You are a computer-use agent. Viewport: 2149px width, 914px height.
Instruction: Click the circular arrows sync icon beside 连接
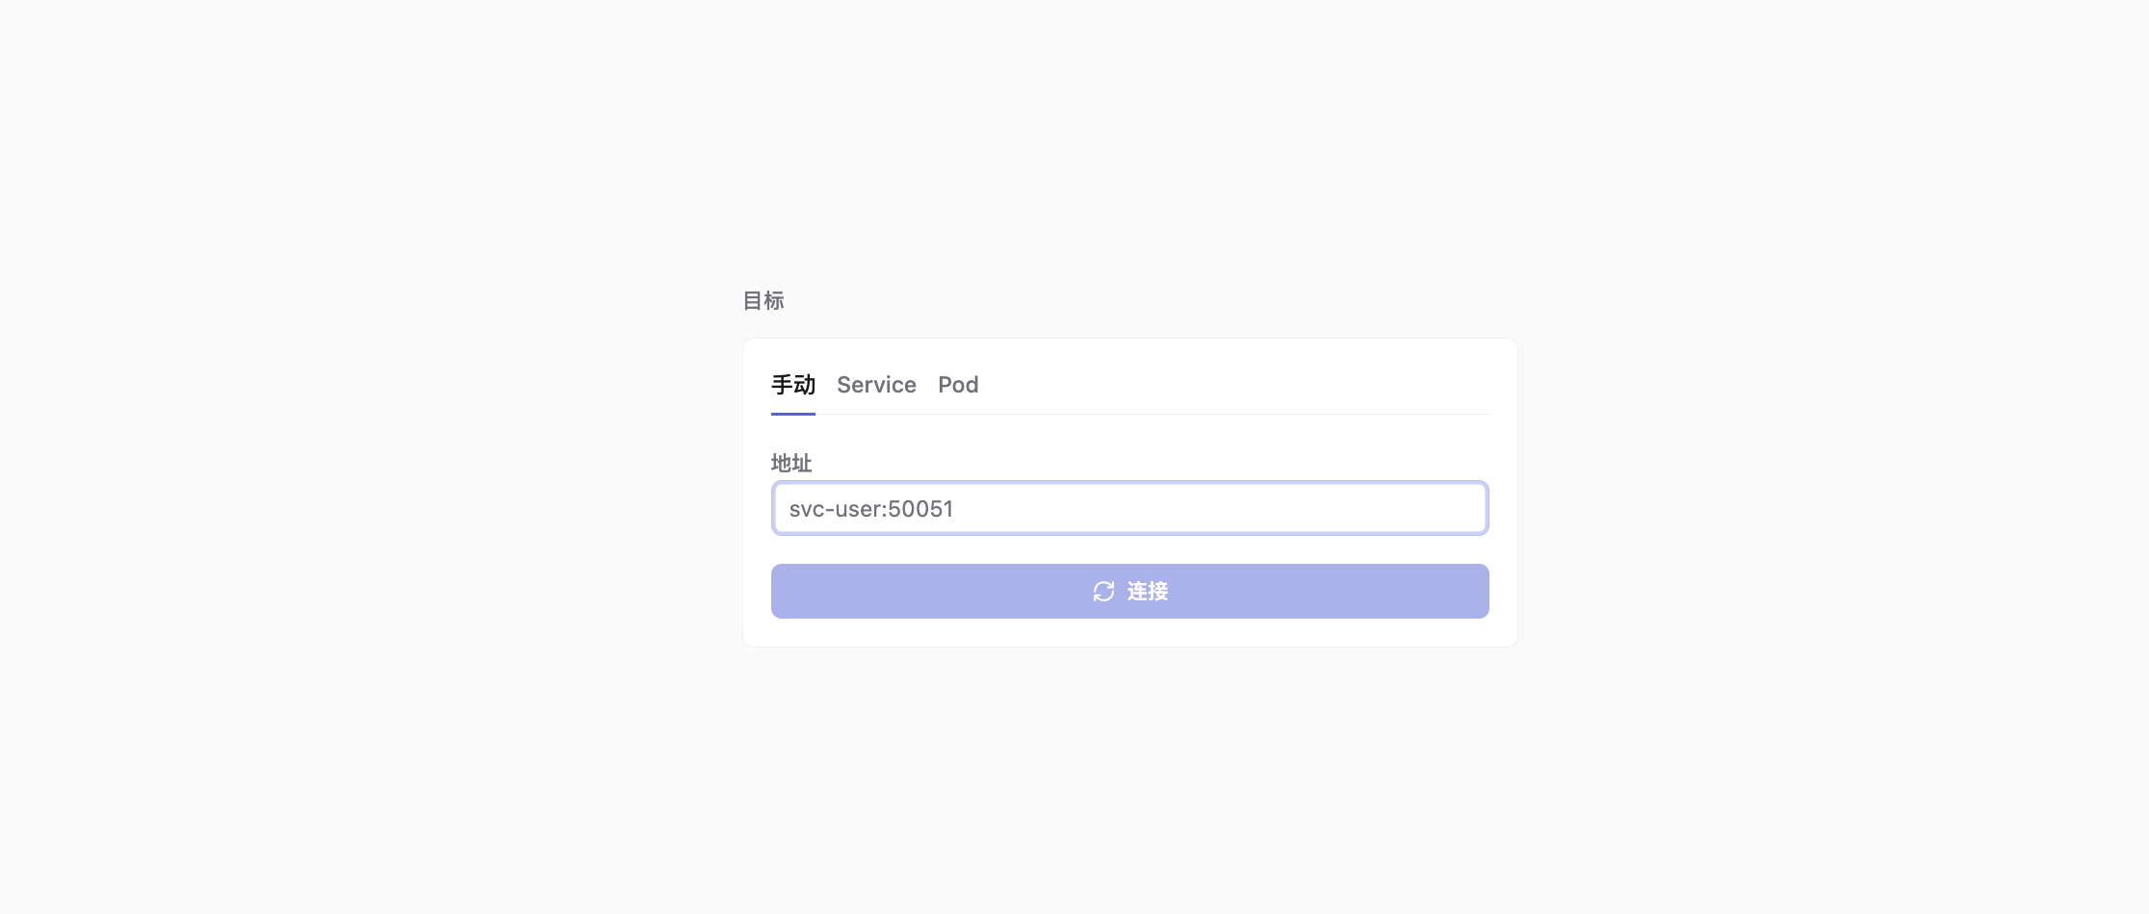click(x=1103, y=592)
